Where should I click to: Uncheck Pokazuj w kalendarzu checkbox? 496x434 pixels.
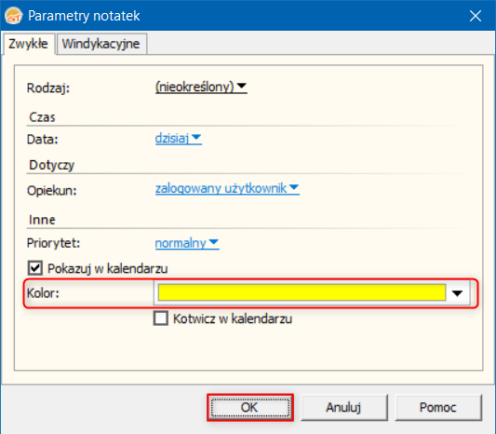(x=35, y=268)
